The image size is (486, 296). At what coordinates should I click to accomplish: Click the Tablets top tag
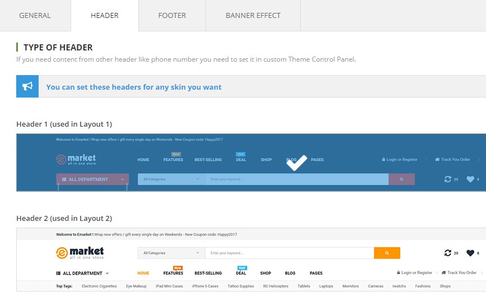click(x=303, y=286)
